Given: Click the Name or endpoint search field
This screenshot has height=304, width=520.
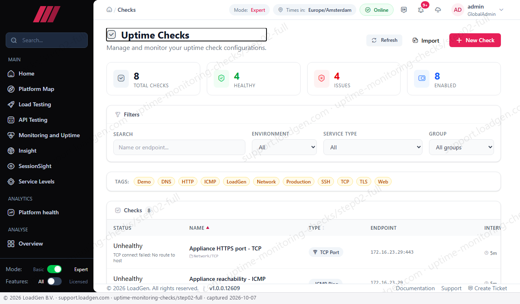Looking at the screenshot, I should pos(179,147).
